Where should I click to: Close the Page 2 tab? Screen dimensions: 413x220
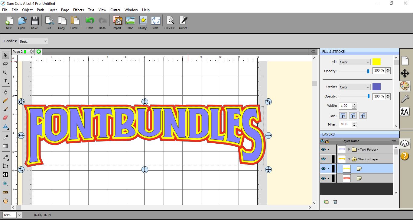32,52
